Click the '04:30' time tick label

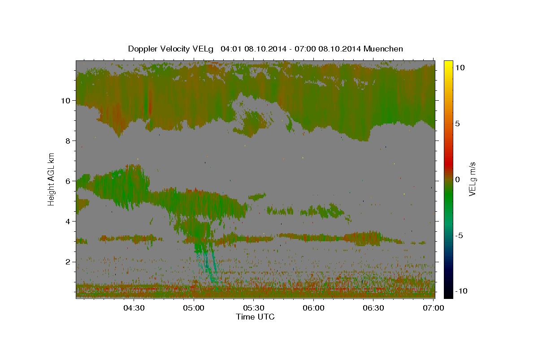pyautogui.click(x=134, y=308)
